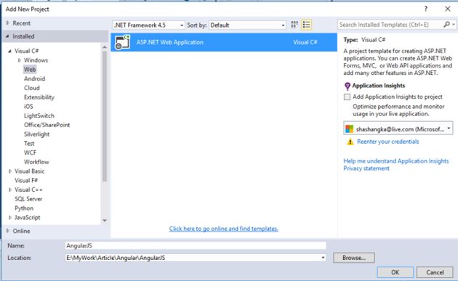
Task: Open the Privacy statement link
Action: coord(366,168)
